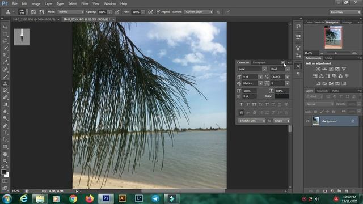Open the Windows Start button

pos(7,199)
